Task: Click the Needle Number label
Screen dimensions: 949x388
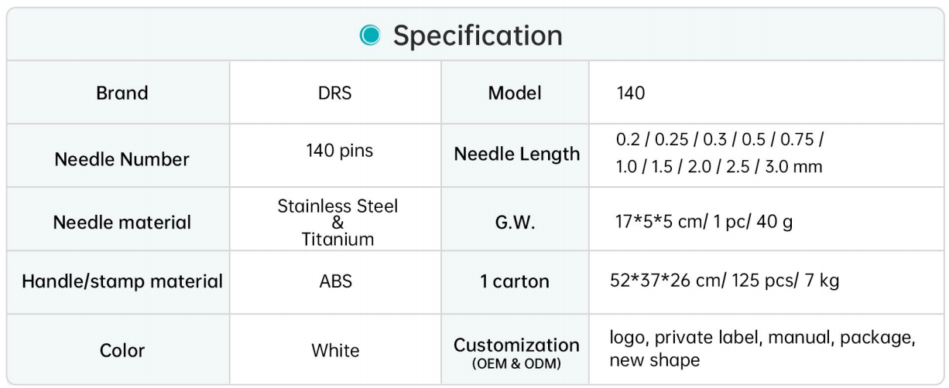Action: [x=122, y=159]
